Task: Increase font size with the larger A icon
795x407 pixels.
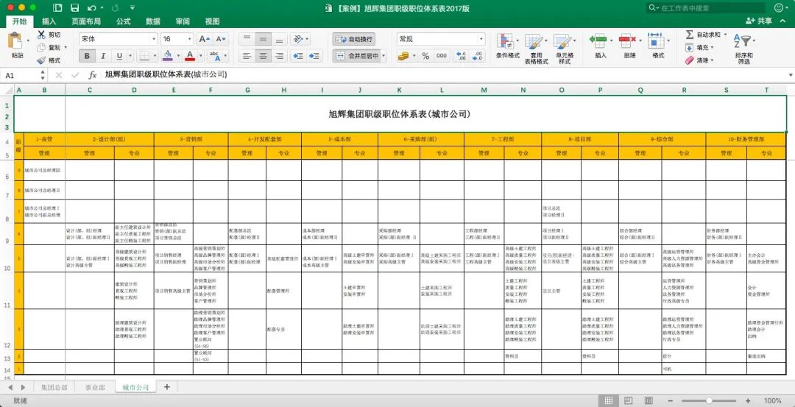Action: [203, 39]
